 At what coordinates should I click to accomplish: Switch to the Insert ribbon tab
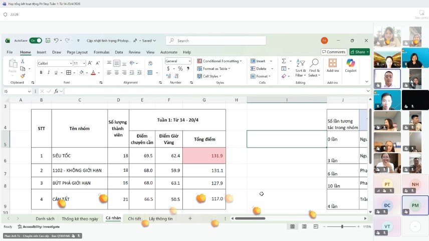pos(41,52)
